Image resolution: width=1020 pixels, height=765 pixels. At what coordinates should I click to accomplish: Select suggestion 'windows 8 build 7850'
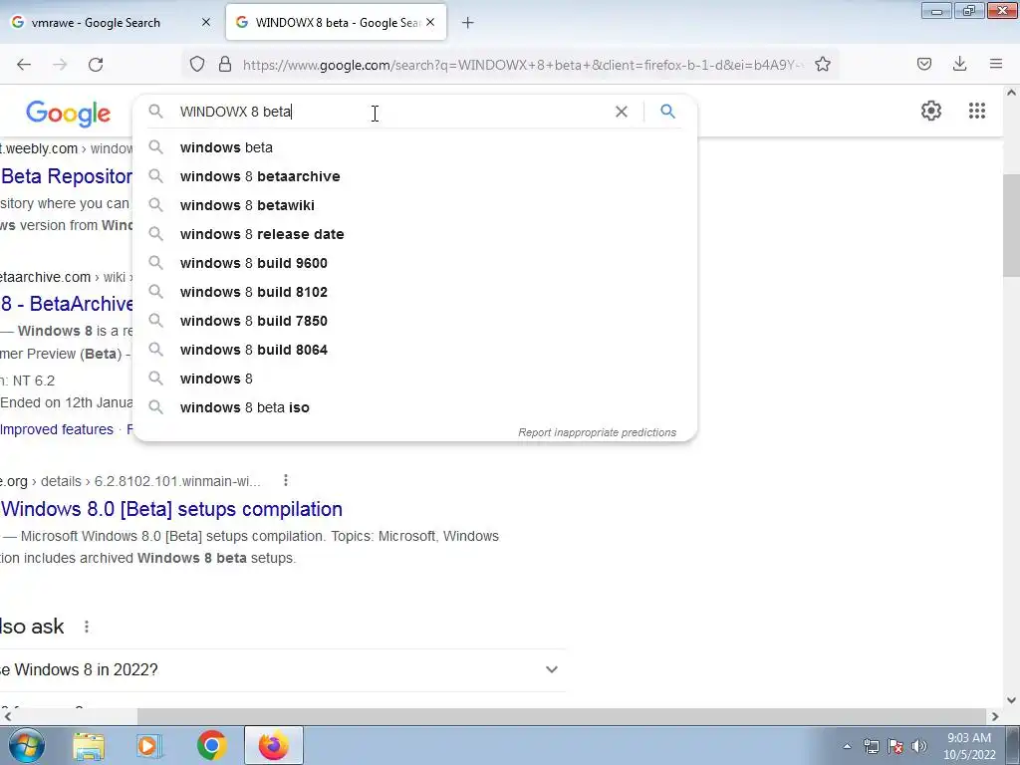[415, 321]
